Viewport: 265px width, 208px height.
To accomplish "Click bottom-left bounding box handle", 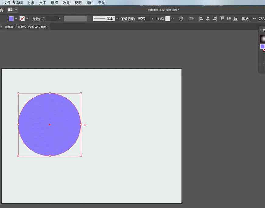I will [18, 156].
